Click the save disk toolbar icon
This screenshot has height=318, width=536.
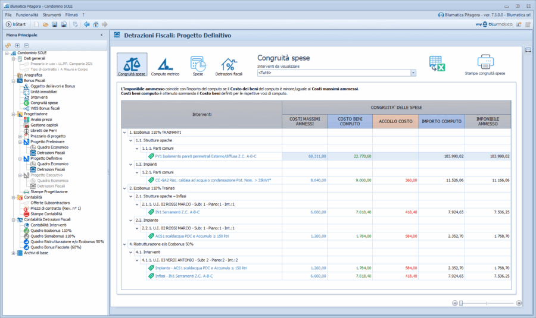click(54, 24)
